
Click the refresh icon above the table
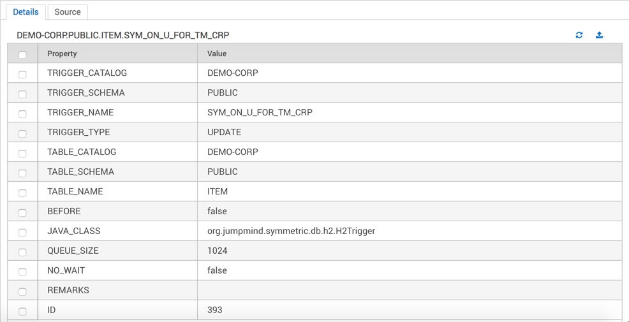[x=579, y=35]
